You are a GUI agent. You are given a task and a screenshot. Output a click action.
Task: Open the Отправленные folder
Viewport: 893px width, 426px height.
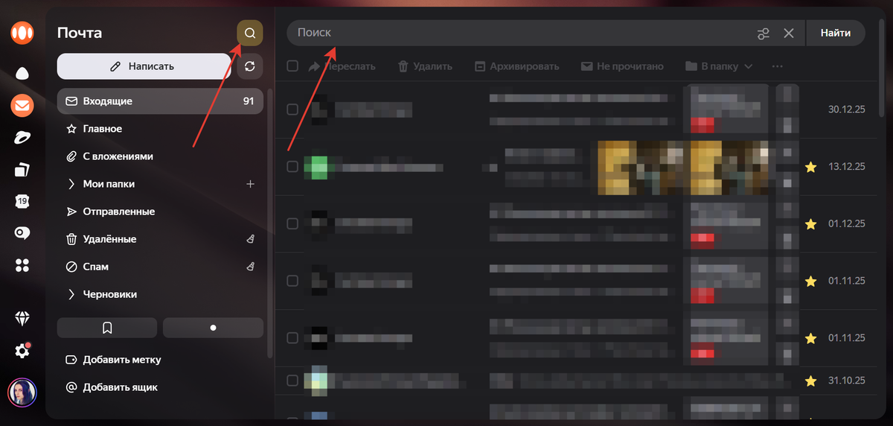click(x=118, y=212)
